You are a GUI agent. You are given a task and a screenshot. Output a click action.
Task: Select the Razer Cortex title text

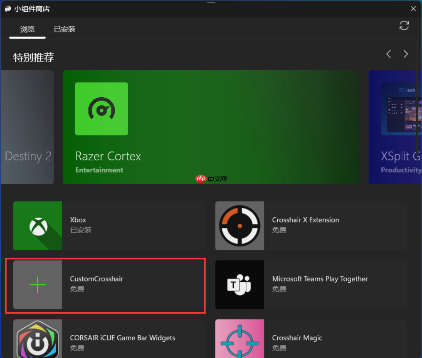click(108, 156)
